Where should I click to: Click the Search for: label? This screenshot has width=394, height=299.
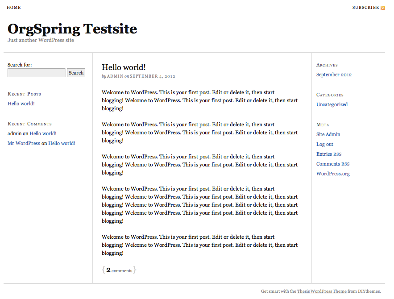(20, 65)
